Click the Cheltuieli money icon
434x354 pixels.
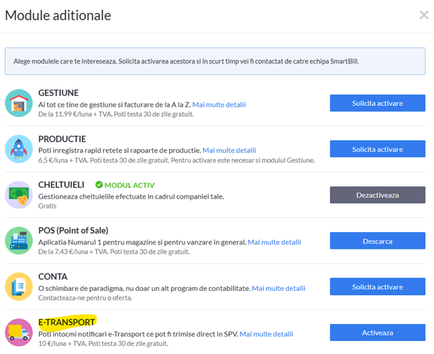click(19, 195)
